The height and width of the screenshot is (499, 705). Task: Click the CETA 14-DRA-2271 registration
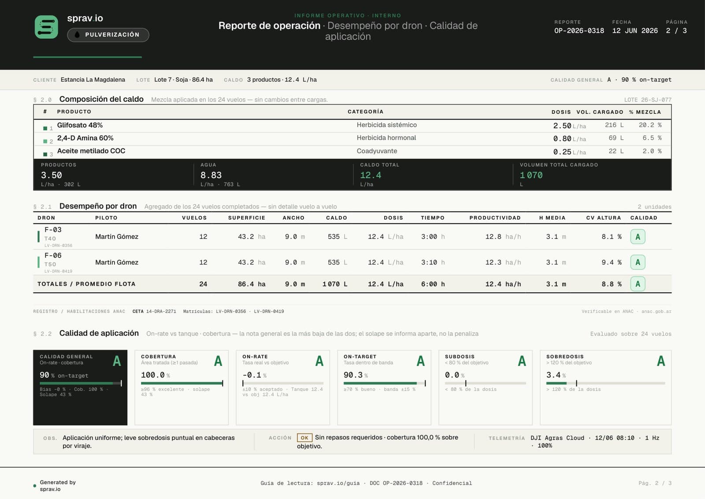(154, 311)
